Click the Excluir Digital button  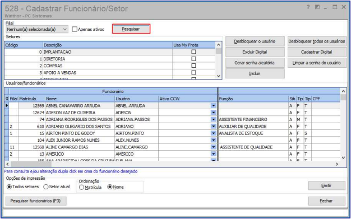tap(255, 52)
